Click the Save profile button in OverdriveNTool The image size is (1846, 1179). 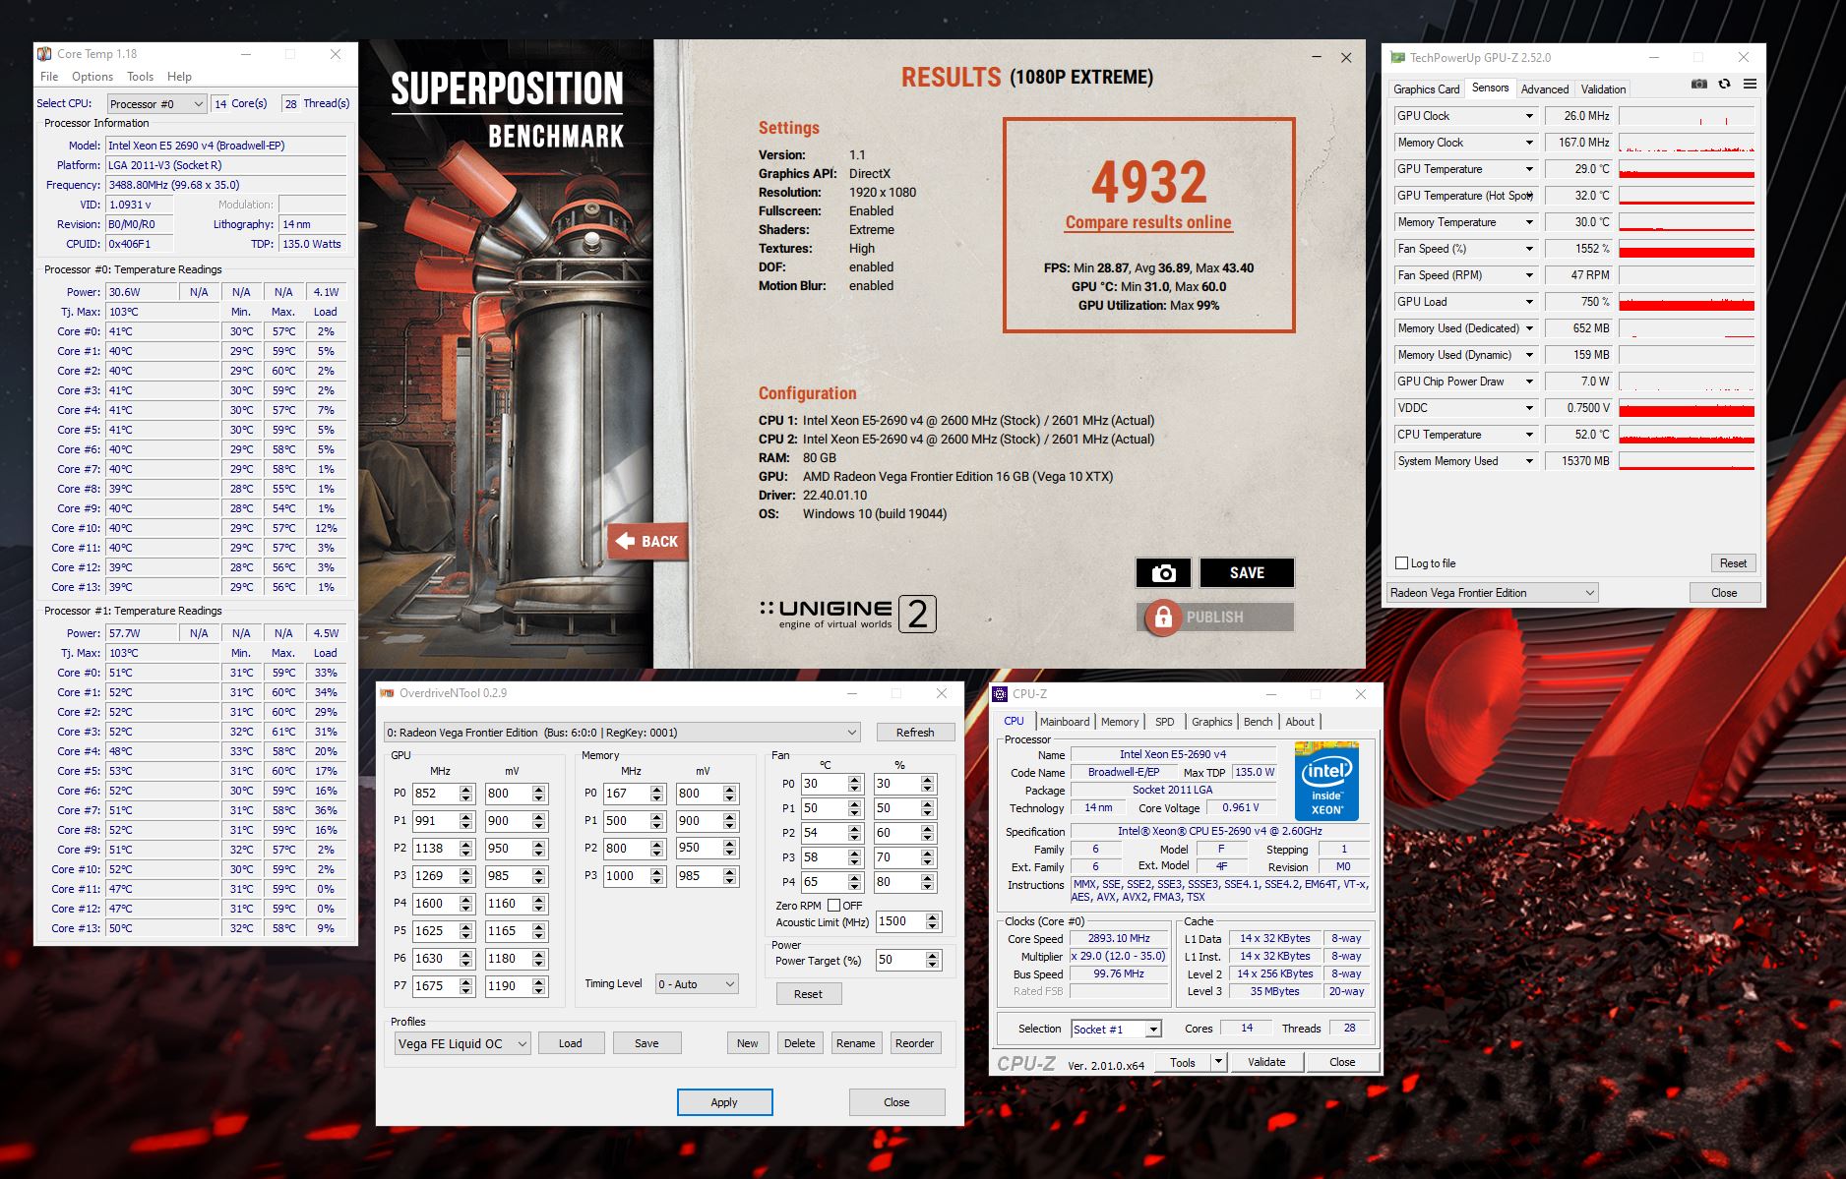point(646,1043)
